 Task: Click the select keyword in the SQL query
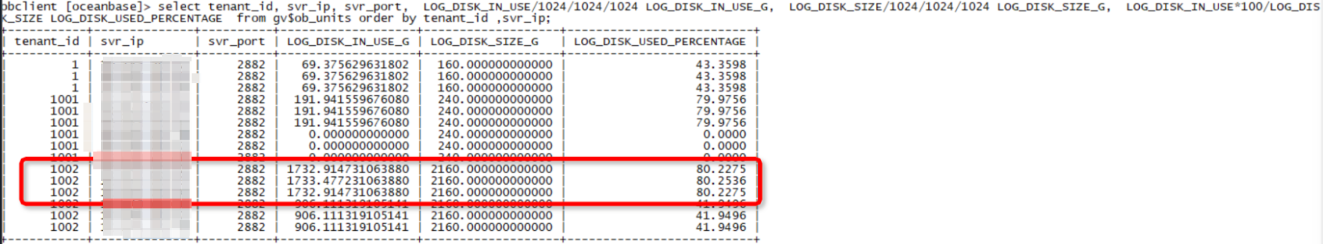point(180,7)
